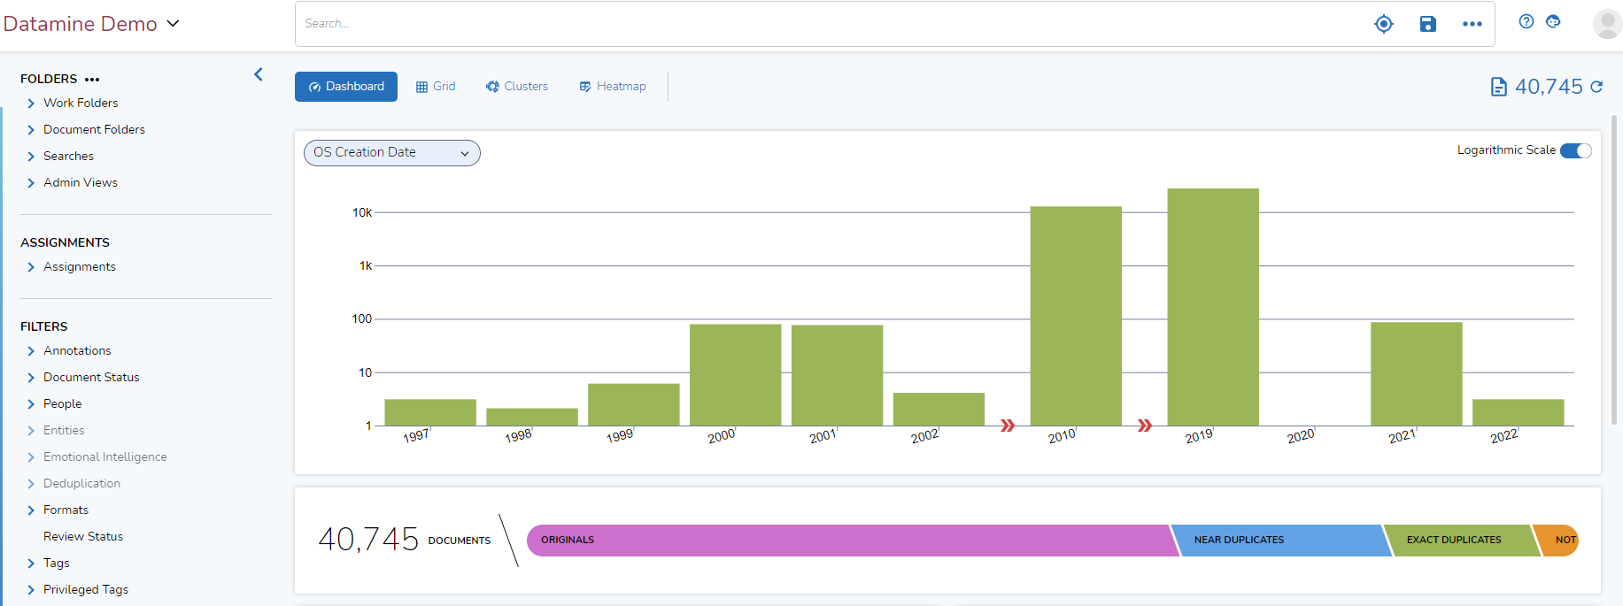This screenshot has width=1623, height=606.
Task: Open the Clusters view tab
Action: tap(517, 87)
